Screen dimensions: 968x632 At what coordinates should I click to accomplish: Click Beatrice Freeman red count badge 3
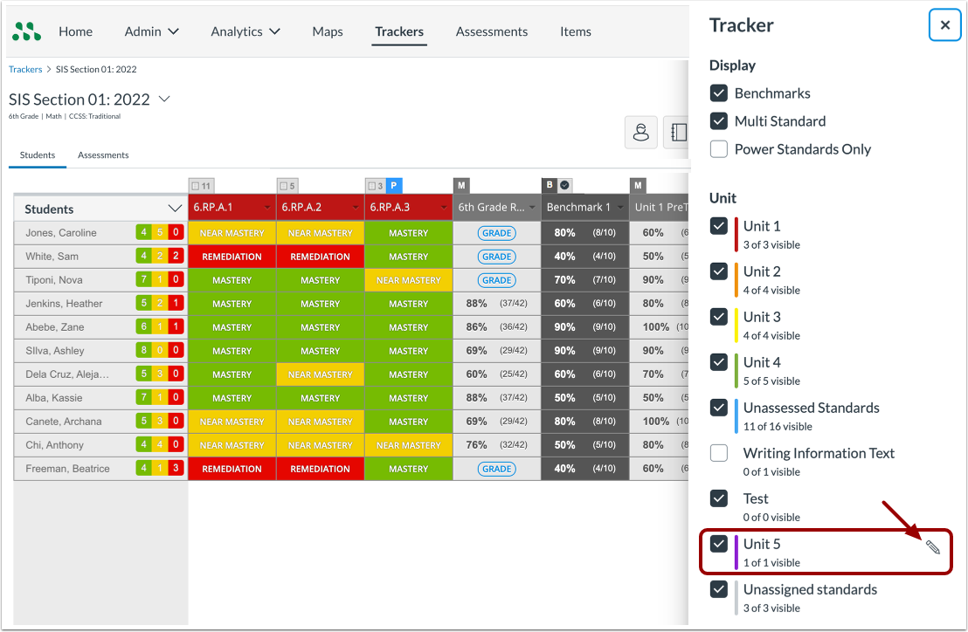176,468
